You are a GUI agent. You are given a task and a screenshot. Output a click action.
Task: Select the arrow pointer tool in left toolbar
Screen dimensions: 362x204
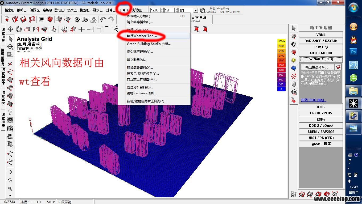click(x=10, y=39)
